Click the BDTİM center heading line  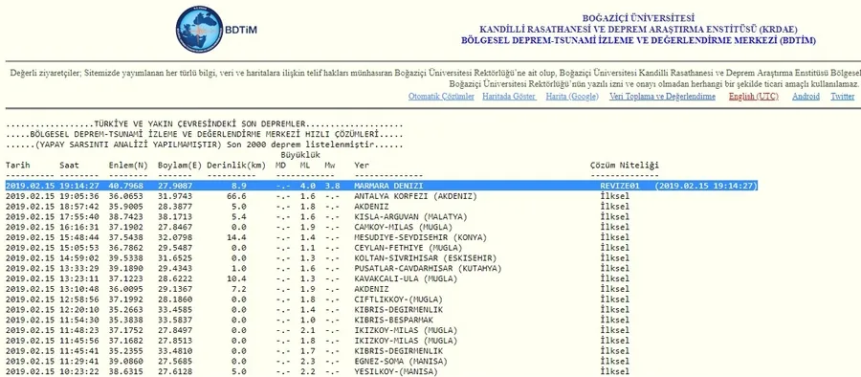tap(638, 41)
